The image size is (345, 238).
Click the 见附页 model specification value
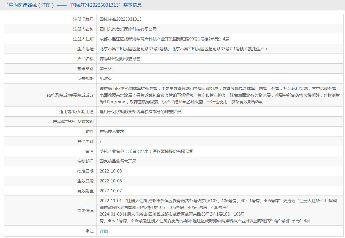(x=106, y=79)
